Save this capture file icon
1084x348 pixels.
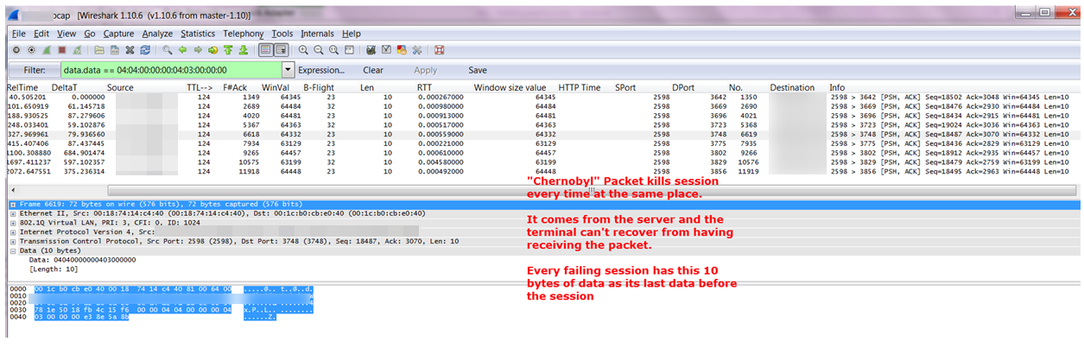coord(114,49)
